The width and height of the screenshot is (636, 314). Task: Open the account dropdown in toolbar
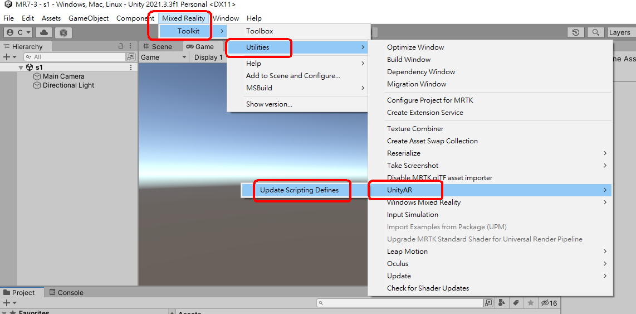[18, 32]
